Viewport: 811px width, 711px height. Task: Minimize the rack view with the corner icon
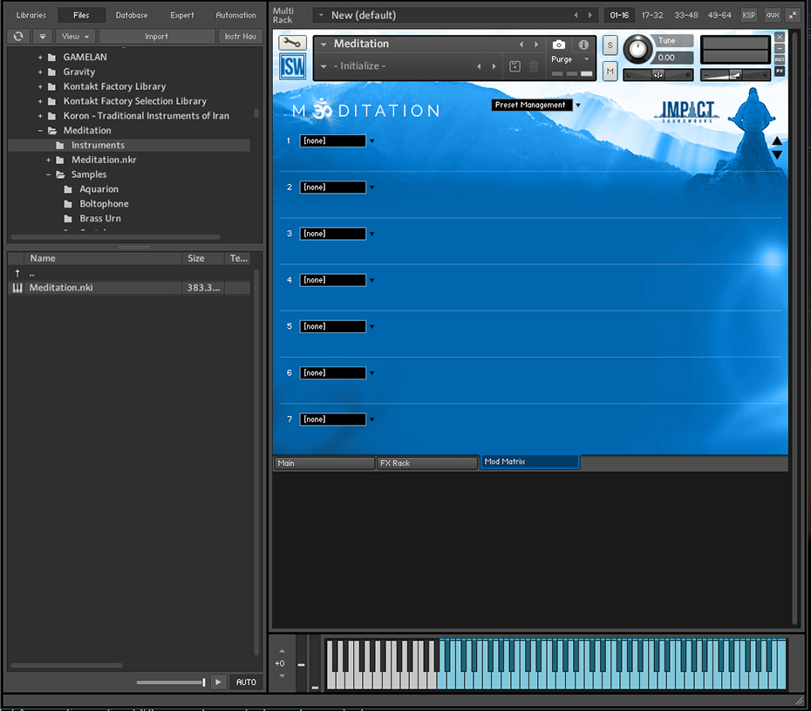[x=793, y=15]
